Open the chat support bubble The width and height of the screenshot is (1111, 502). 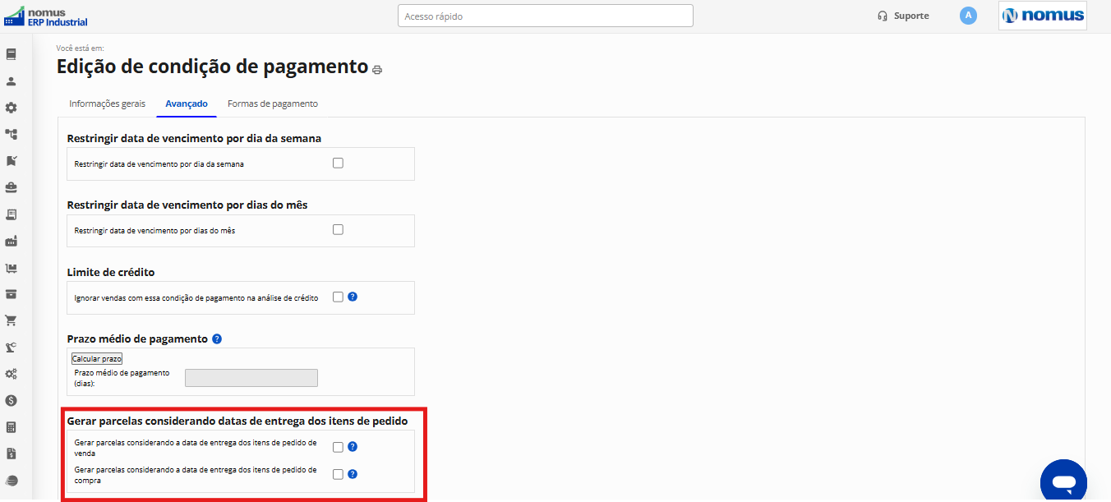[1063, 481]
